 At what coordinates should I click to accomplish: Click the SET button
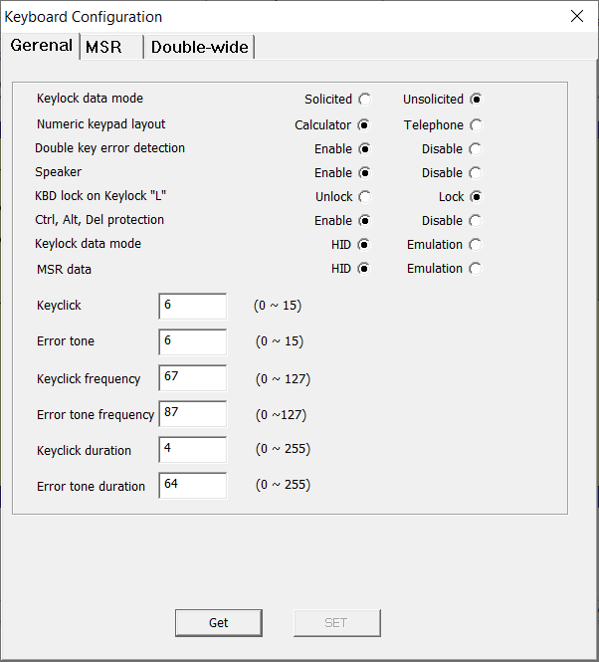tap(337, 623)
